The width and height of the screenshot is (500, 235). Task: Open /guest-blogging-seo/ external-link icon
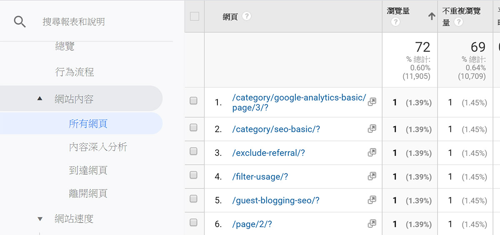[x=372, y=200]
